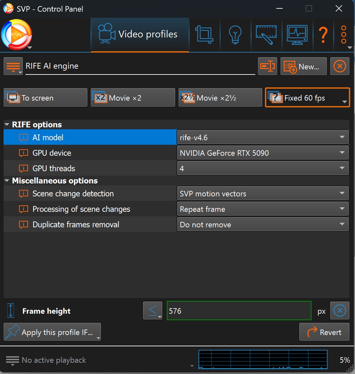
Task: Delete profile with orange X circle
Action: tap(340, 66)
